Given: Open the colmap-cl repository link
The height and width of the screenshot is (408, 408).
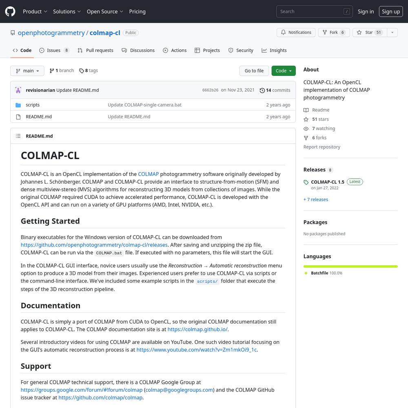Looking at the screenshot, I should pyautogui.click(x=105, y=33).
